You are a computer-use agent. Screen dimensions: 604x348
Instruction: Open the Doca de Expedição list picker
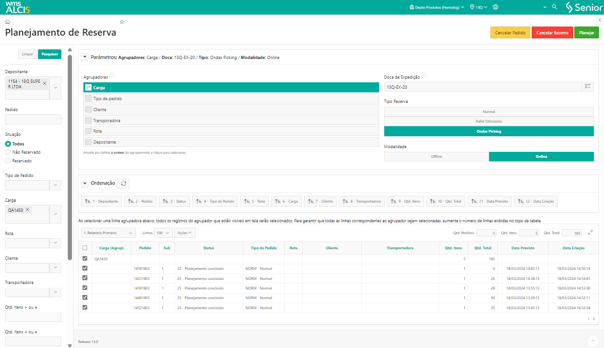pyautogui.click(x=588, y=86)
